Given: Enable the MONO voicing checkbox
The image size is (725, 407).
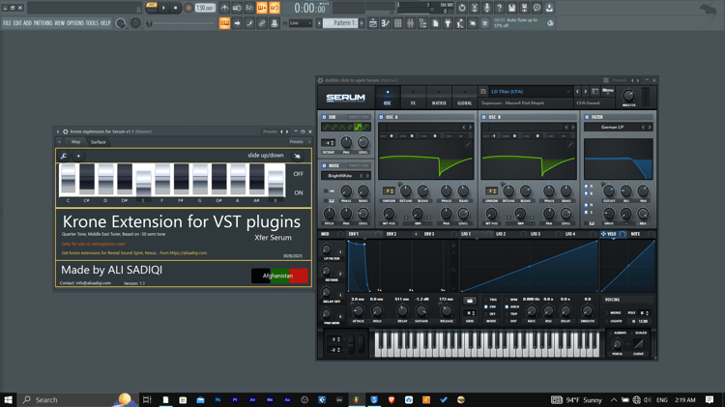Looking at the screenshot, I should [x=607, y=313].
